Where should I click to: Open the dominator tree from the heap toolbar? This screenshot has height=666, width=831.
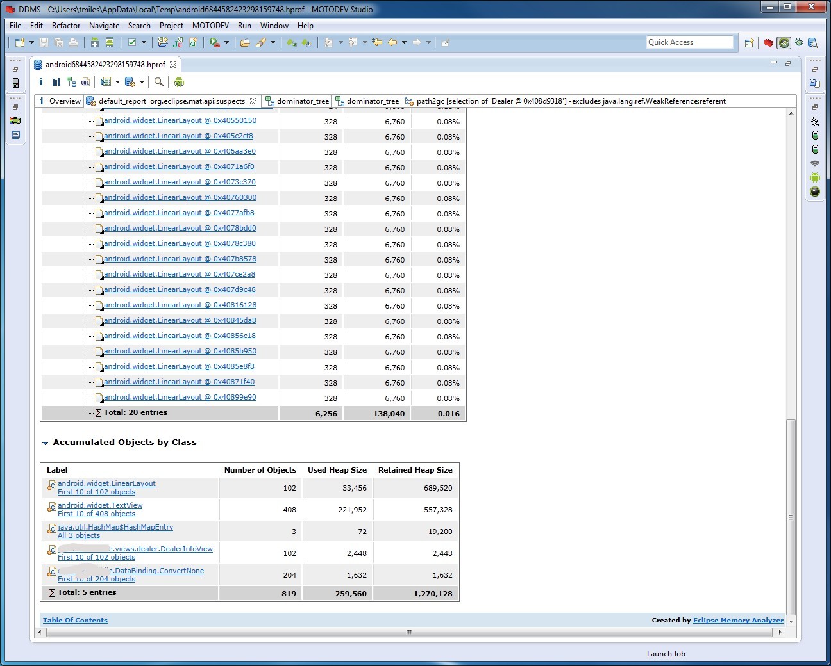pos(71,82)
